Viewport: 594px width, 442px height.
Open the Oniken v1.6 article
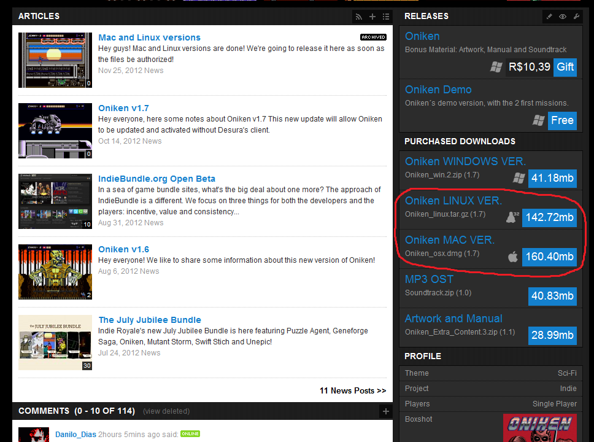point(123,249)
